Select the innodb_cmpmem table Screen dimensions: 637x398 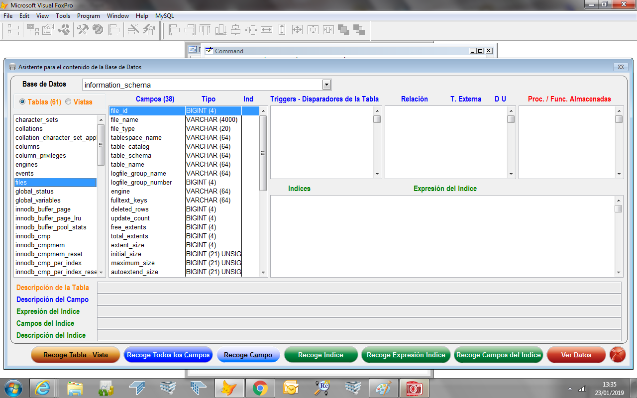click(x=55, y=245)
